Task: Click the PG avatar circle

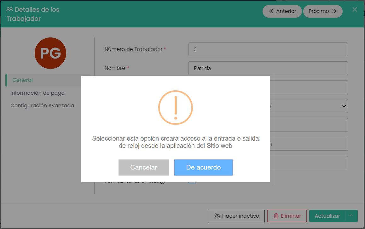Action: pos(50,53)
